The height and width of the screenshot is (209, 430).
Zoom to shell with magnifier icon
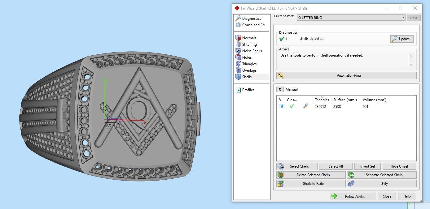point(306,106)
